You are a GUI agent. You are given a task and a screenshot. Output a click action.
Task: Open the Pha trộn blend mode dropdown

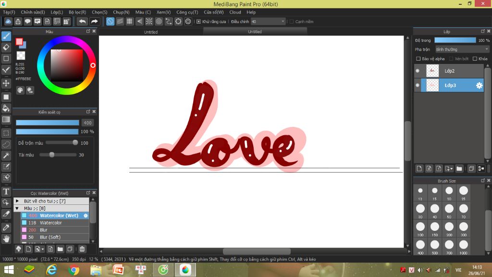point(462,50)
